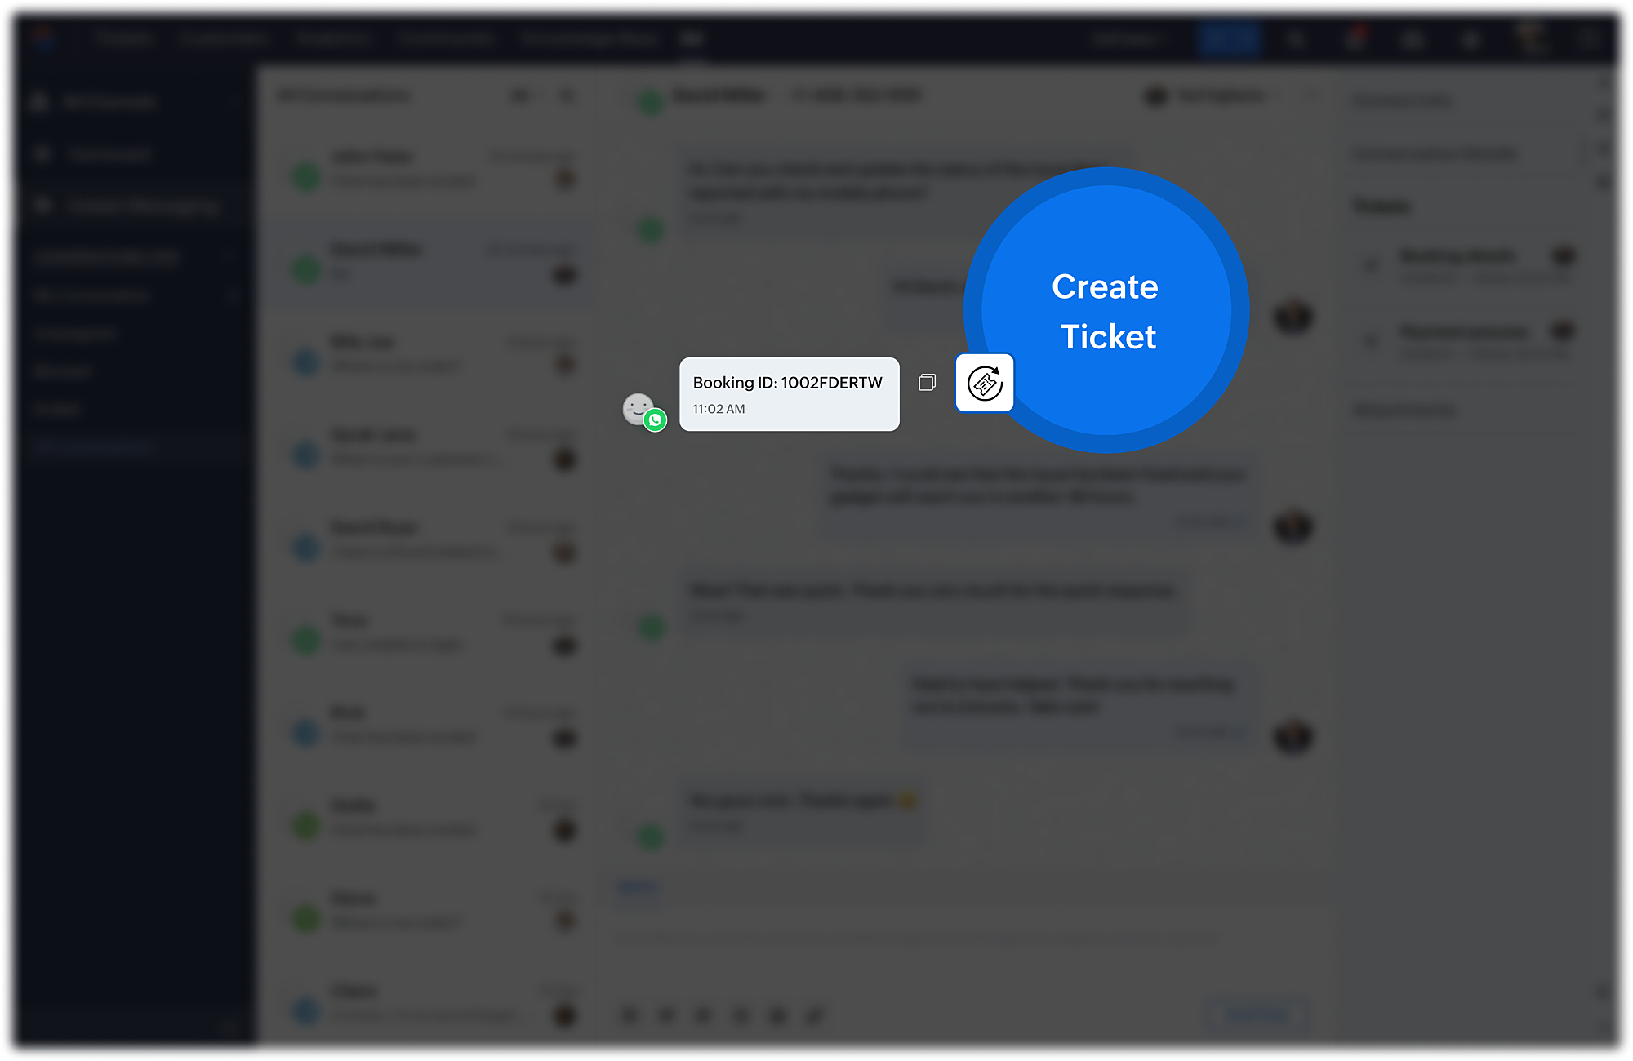Viewport: 1633px width, 1061px height.
Task: Copy the Booking ID message text
Action: [x=927, y=382]
